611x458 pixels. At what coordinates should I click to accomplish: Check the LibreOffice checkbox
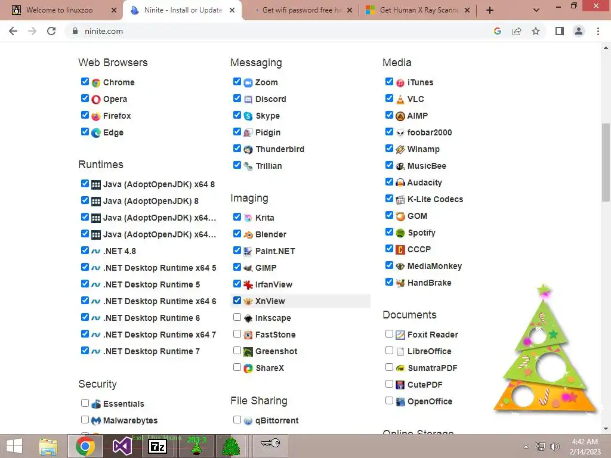click(389, 351)
